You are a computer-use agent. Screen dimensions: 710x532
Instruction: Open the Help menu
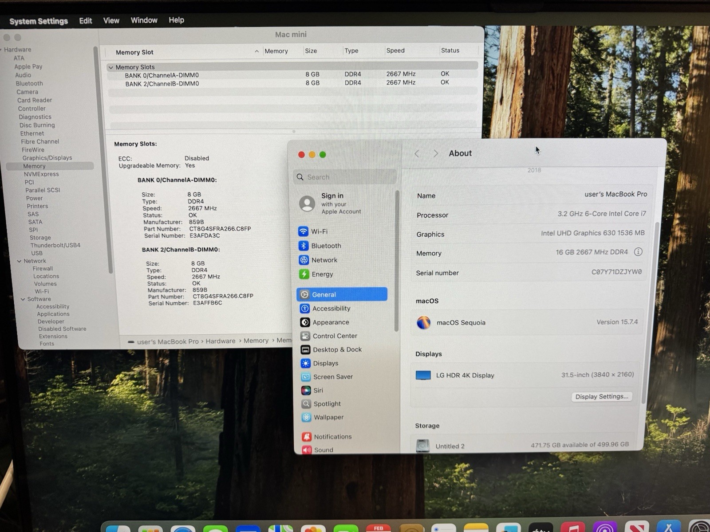coord(177,20)
